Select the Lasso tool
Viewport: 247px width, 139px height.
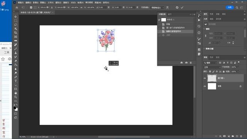pos(15,25)
